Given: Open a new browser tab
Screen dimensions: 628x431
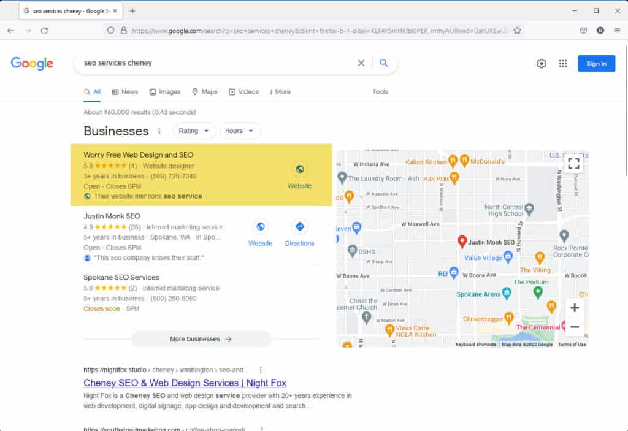Looking at the screenshot, I should 132,11.
